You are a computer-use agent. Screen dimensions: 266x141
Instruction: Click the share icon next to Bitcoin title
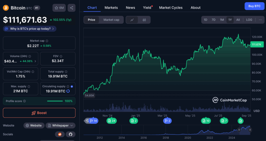71,8
